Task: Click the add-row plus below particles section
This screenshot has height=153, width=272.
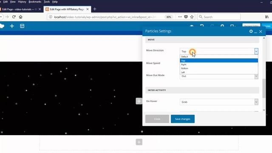Action: pos(139,142)
